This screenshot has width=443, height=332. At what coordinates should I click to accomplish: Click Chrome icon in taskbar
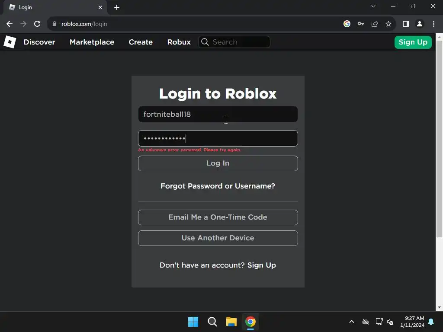(x=250, y=322)
